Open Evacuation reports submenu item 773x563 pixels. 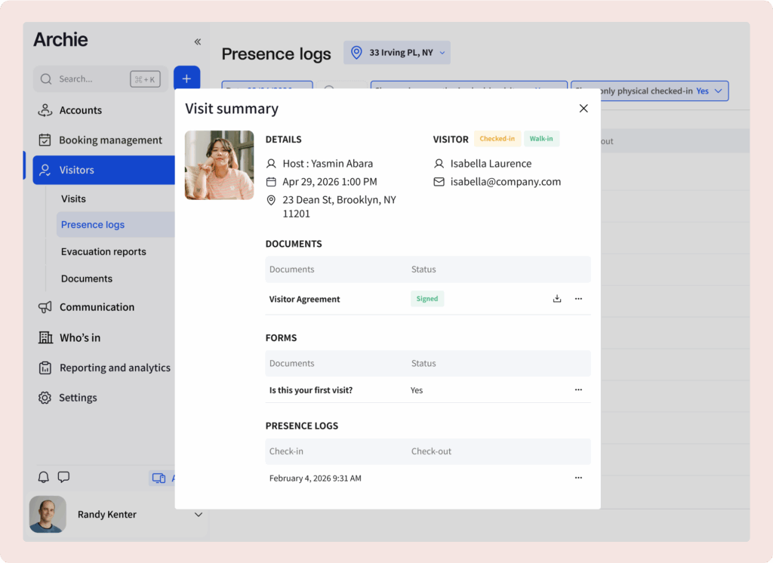103,252
